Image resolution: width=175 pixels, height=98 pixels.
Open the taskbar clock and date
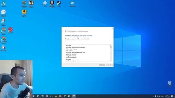pyautogui.click(x=167, y=96)
